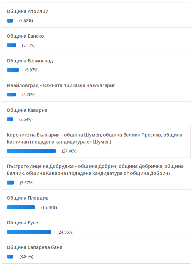193x266 pixels.
Task: Select Корените на България candidacy text
Action: pyautogui.click(x=94, y=138)
